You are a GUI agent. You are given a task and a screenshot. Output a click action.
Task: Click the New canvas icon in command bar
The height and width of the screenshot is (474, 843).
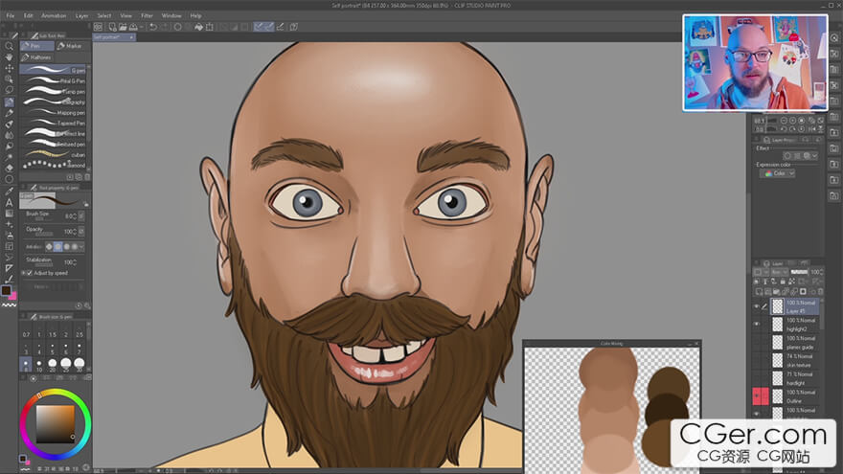112,27
